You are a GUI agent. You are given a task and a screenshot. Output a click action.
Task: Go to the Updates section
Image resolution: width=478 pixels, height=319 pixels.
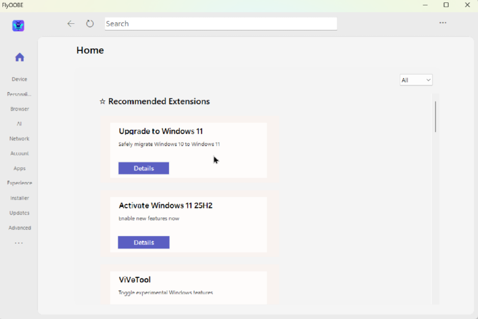(19, 213)
